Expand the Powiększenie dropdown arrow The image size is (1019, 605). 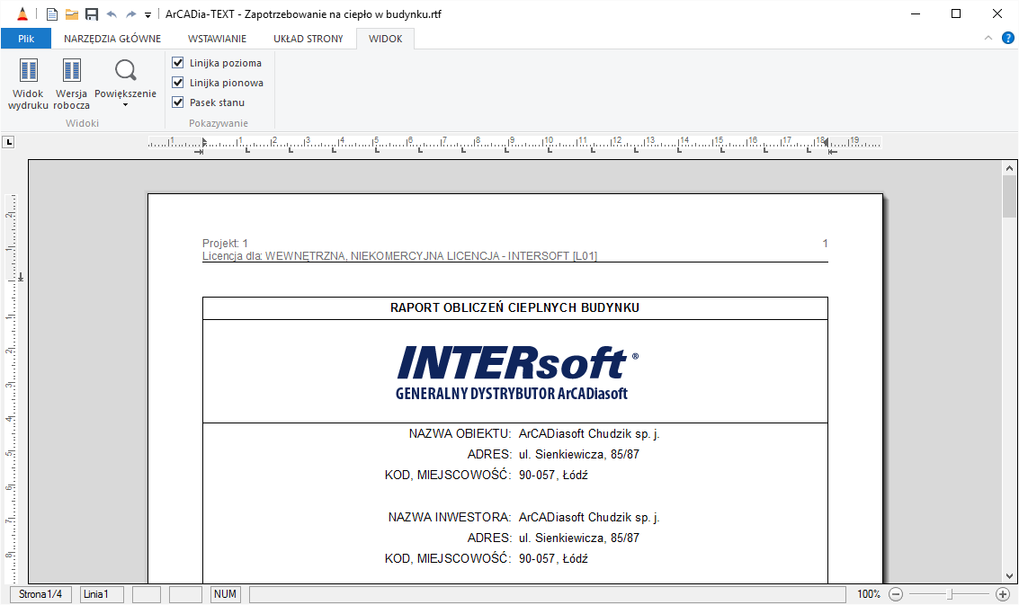(125, 105)
